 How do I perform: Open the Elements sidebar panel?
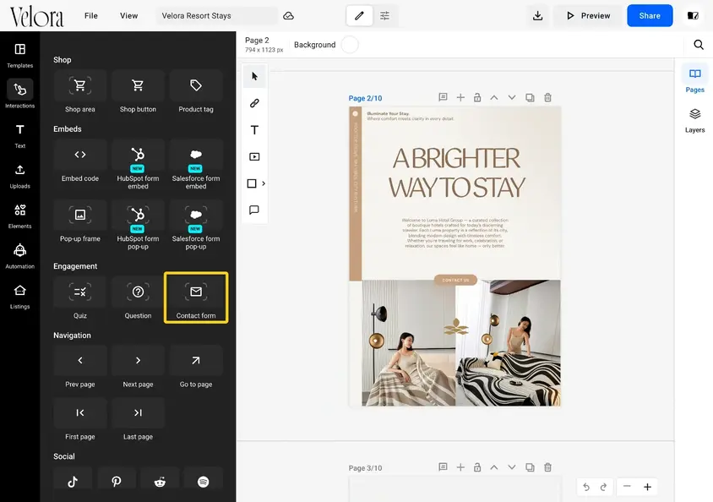20,216
